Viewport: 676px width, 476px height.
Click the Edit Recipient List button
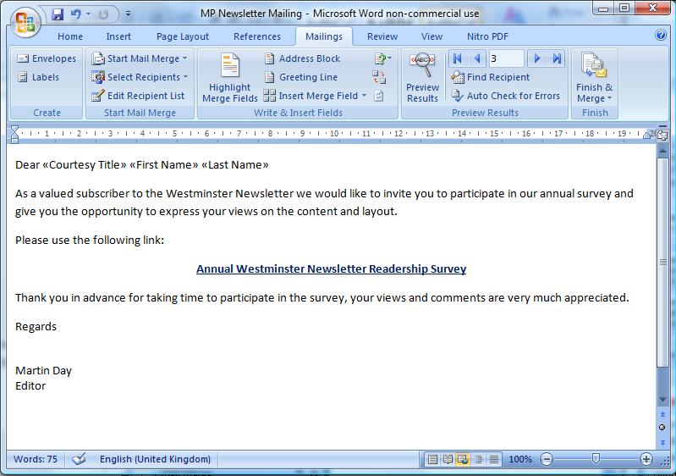click(139, 96)
